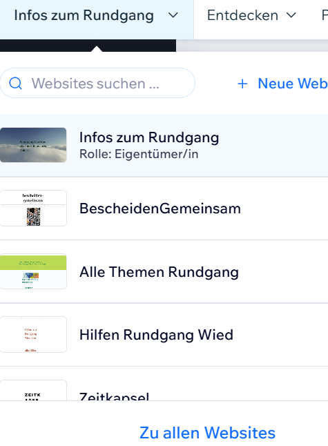Screen dimensions: 328x446
Task: Select the Infos zum Rundgang site entry
Action: point(164,145)
